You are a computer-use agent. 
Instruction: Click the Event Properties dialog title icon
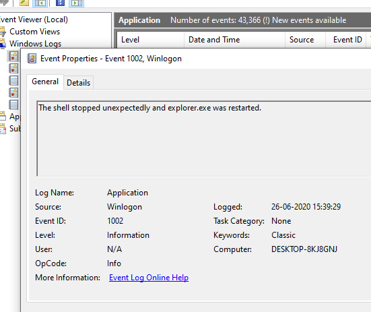[32, 58]
